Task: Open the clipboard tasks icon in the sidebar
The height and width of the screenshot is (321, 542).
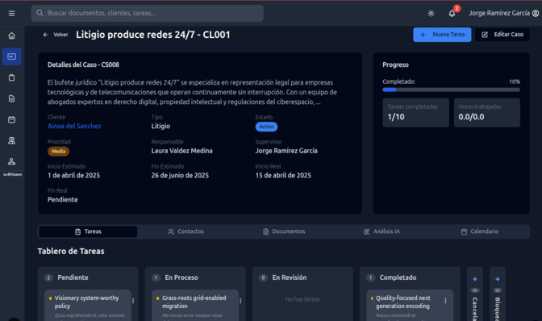Action: [12, 77]
